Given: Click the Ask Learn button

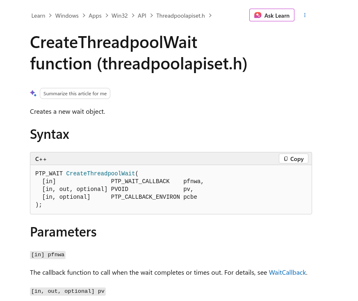Looking at the screenshot, I should click(272, 15).
